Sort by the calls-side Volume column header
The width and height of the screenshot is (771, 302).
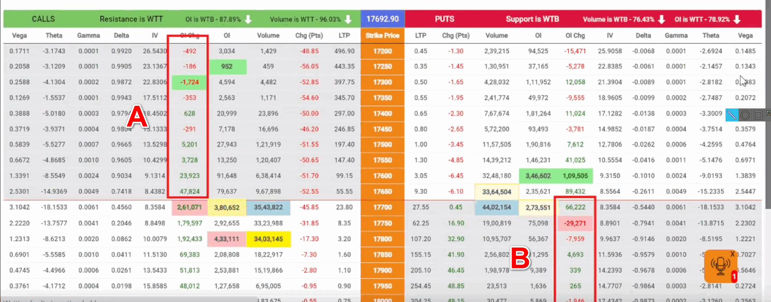tap(268, 35)
